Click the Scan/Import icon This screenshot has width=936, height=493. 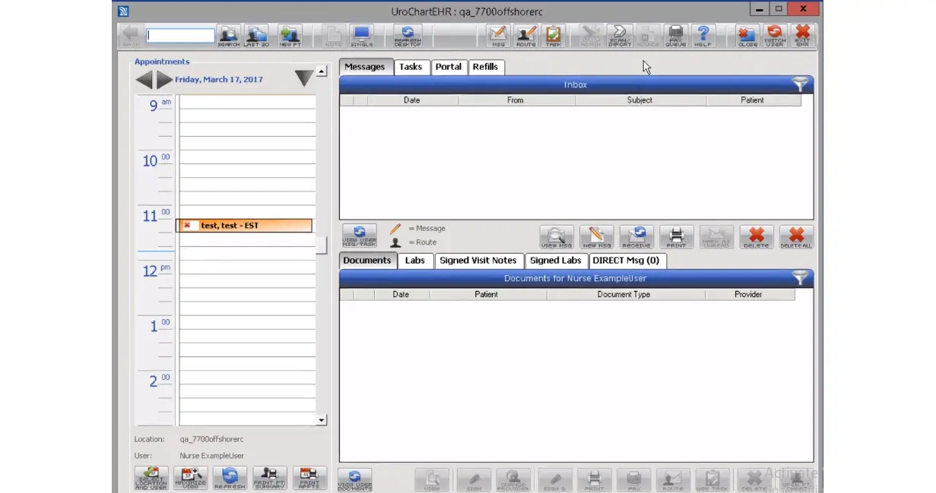point(620,36)
